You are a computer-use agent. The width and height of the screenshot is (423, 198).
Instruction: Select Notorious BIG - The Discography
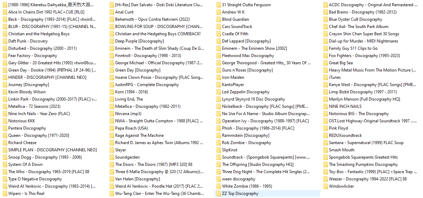point(359,114)
